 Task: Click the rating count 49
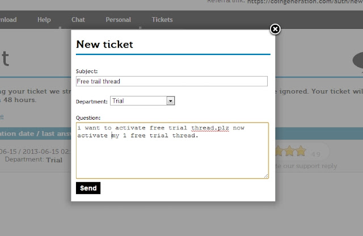pyautogui.click(x=316, y=154)
